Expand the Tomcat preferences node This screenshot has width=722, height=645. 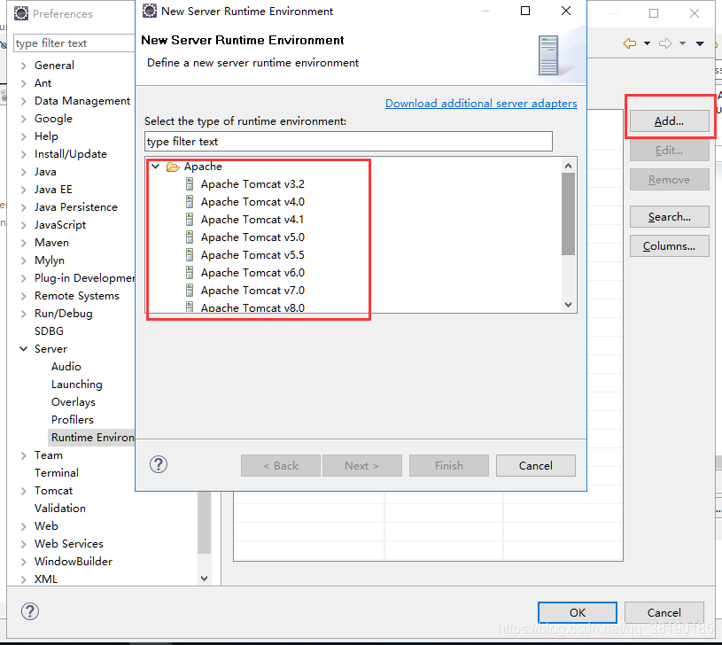click(24, 491)
